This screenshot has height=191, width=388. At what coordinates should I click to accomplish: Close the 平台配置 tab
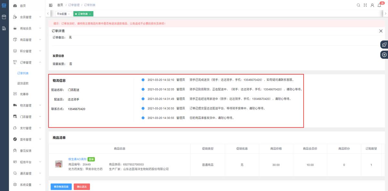point(69,14)
